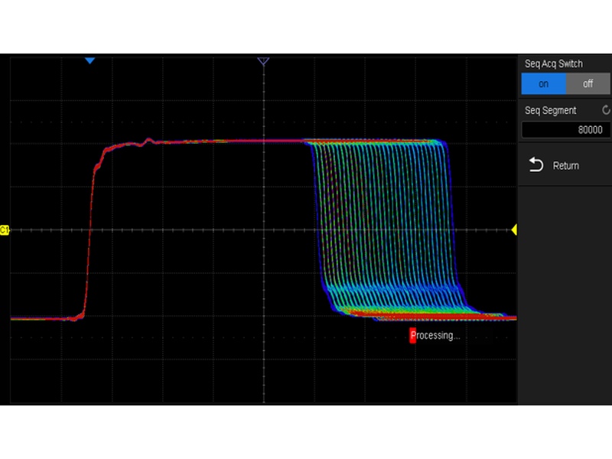The image size is (612, 459).
Task: Turn Seq Acq Switch off
Action: [x=588, y=84]
